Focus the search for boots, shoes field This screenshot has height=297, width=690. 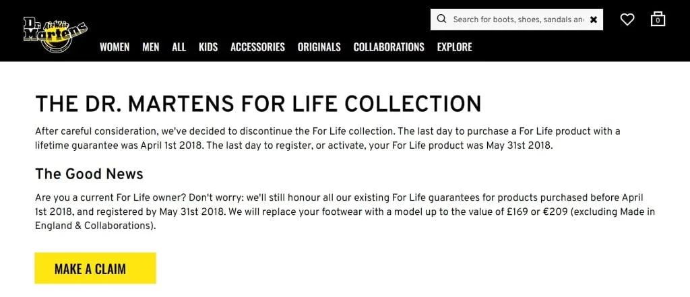(x=517, y=20)
